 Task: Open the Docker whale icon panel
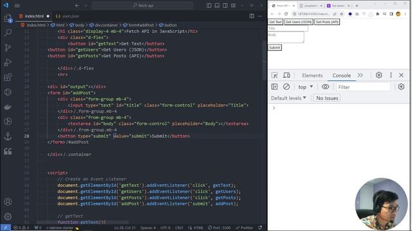pos(8,107)
